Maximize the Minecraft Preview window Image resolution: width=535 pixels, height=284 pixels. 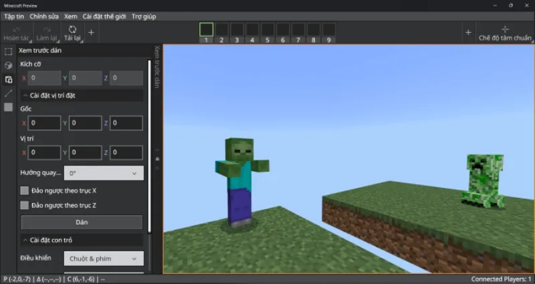pyautogui.click(x=511, y=5)
